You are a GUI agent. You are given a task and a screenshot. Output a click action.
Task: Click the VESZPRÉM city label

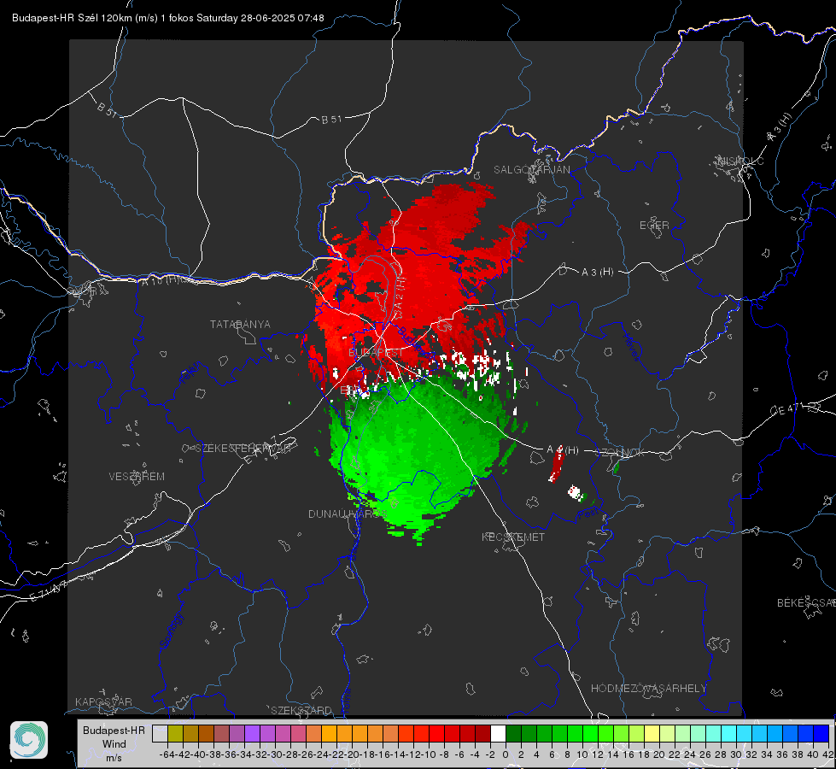(x=137, y=476)
